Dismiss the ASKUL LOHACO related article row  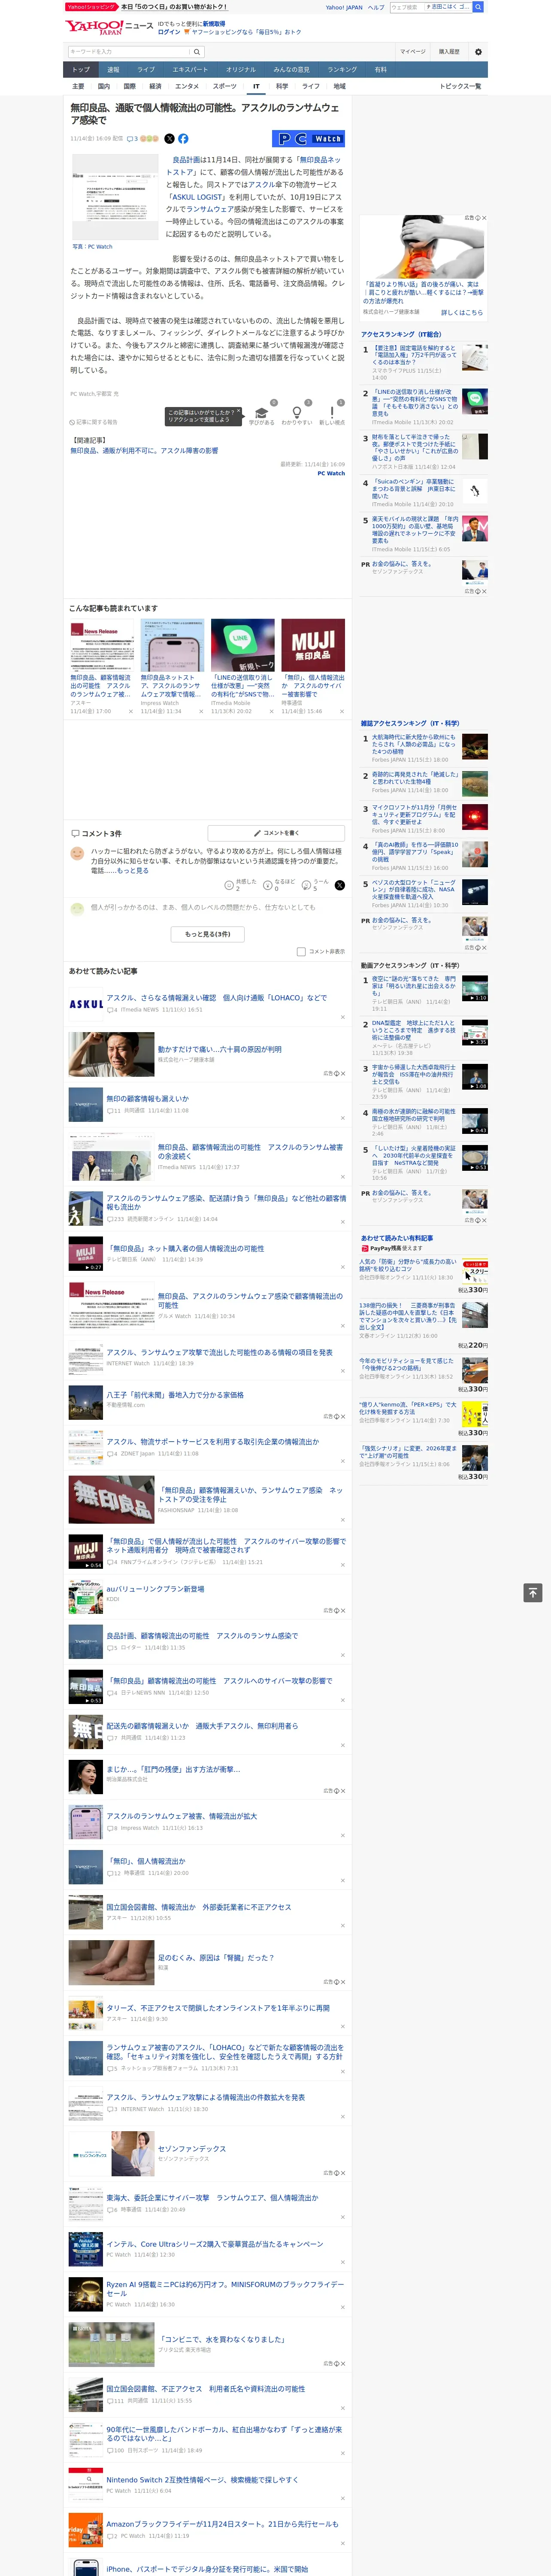click(x=343, y=1017)
